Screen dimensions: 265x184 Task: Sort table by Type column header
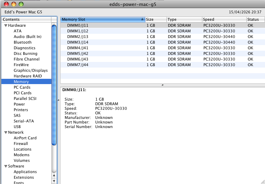pos(184,19)
